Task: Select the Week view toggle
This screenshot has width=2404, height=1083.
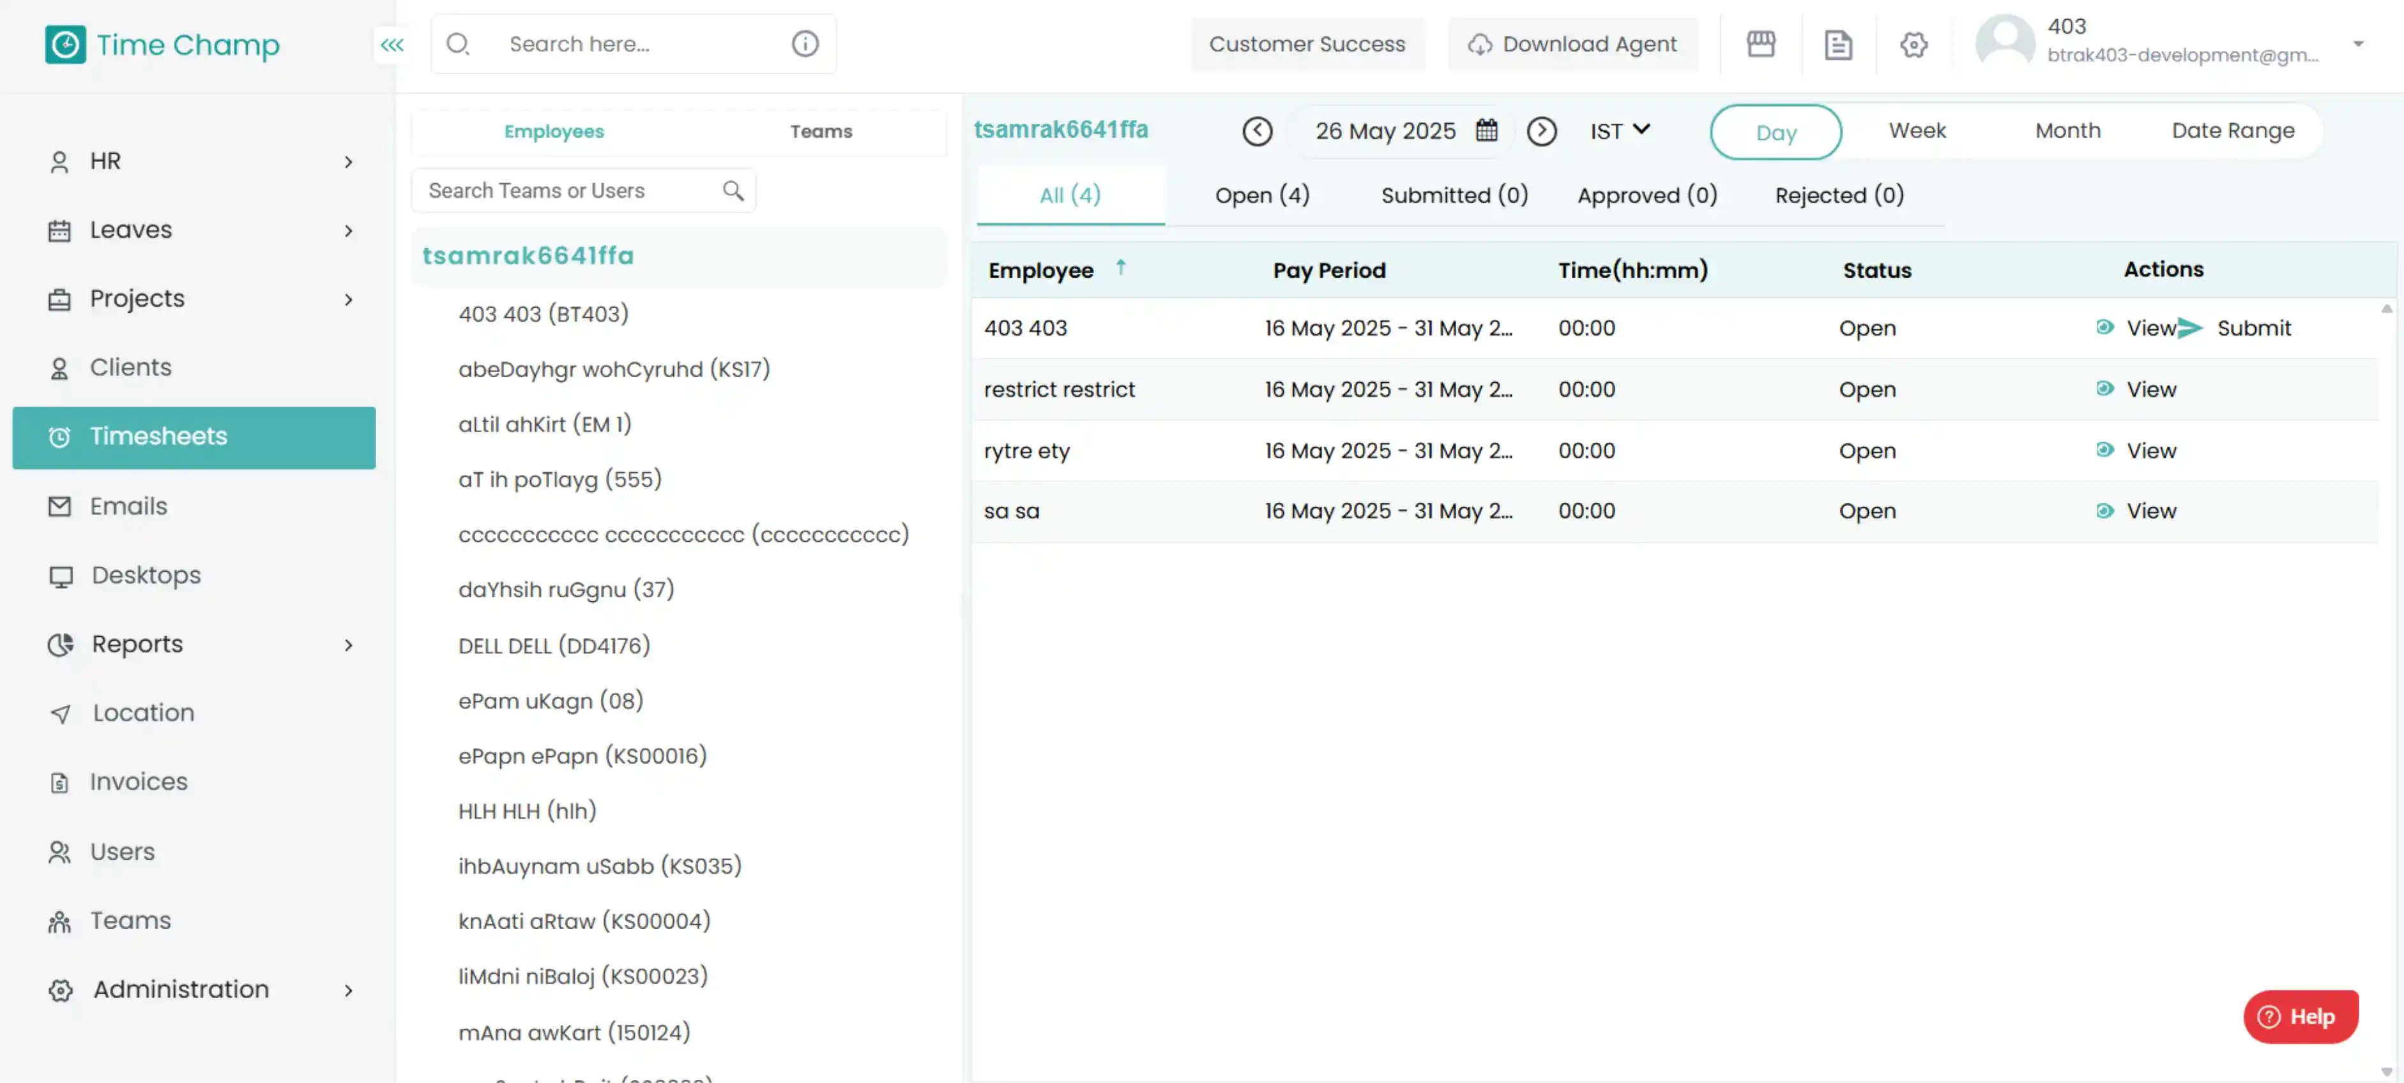Action: (1918, 131)
